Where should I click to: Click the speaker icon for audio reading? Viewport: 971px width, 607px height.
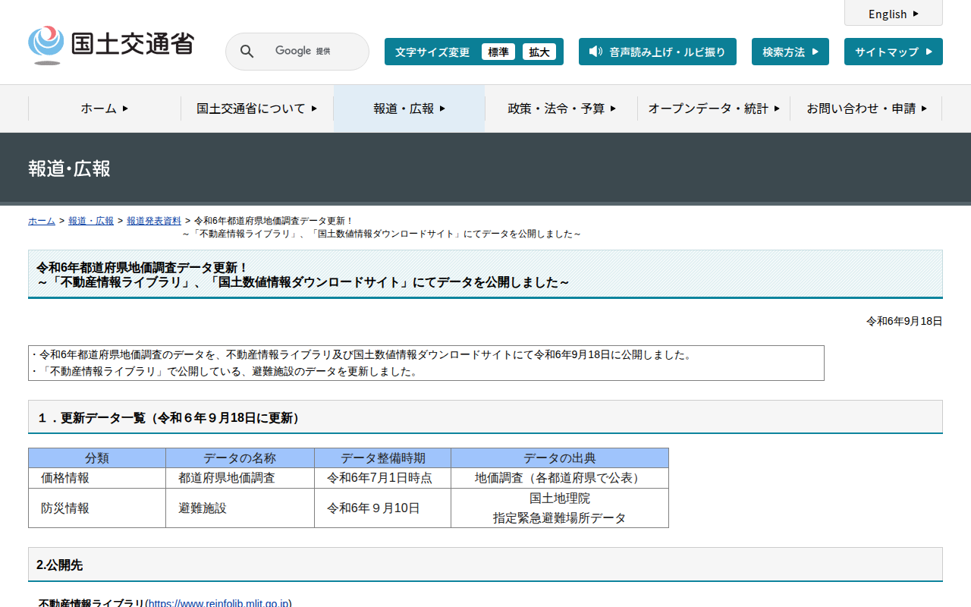595,52
